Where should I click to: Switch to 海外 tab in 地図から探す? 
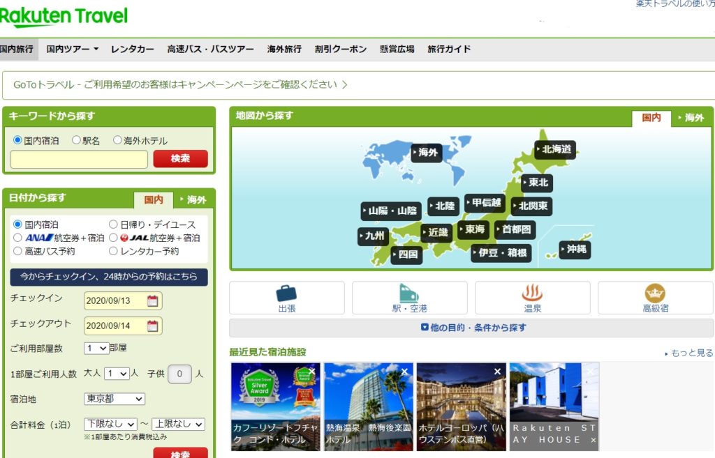pos(691,117)
